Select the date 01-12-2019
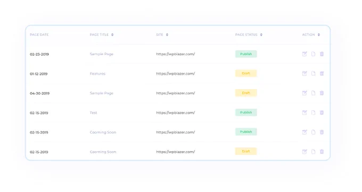This screenshot has height=192, width=362. coord(38,74)
